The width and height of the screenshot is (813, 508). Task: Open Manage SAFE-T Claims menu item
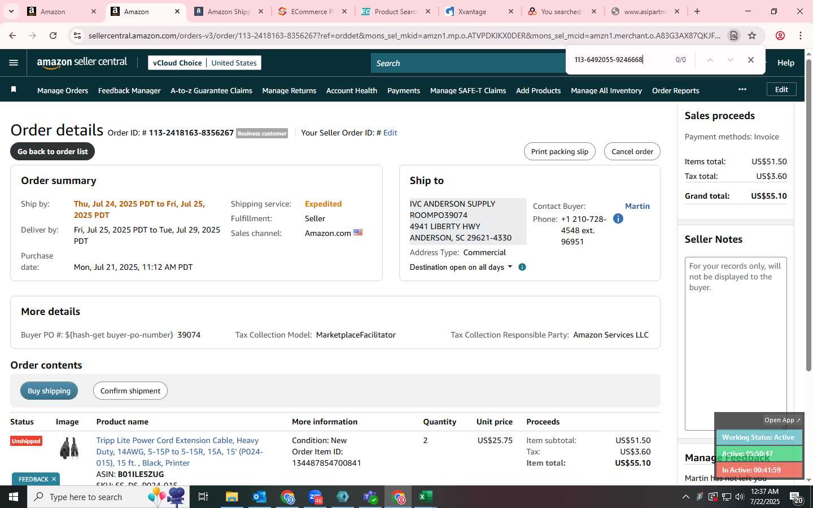tap(468, 90)
